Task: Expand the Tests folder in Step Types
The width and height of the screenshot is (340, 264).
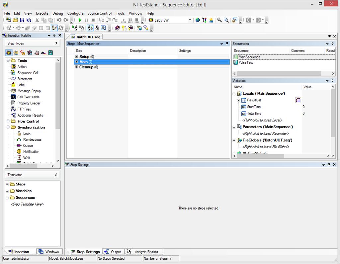Action: [8, 60]
